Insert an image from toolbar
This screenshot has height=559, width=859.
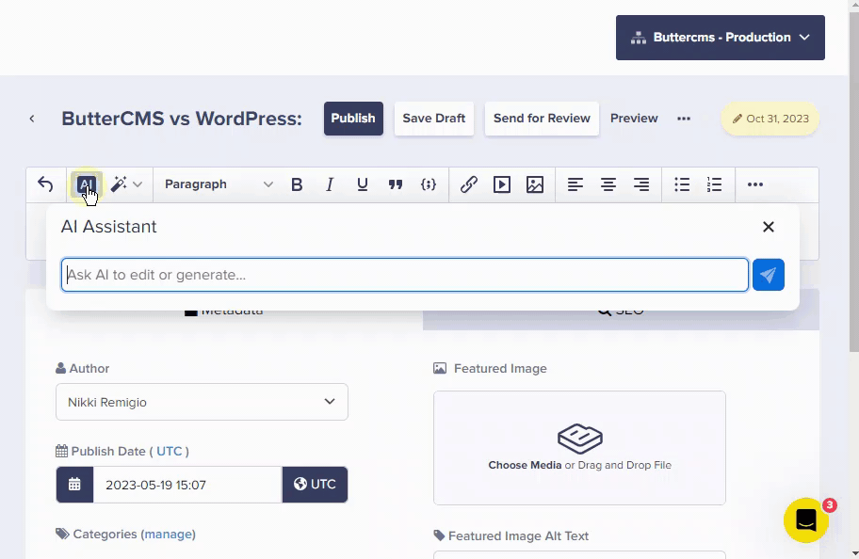pos(535,184)
